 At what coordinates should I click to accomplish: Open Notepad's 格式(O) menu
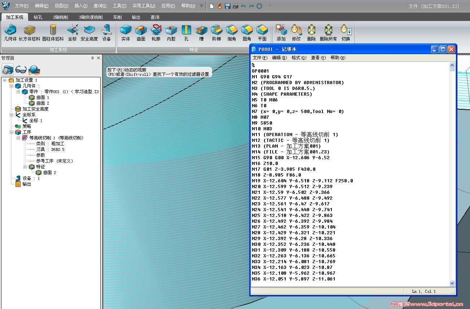[x=299, y=58]
